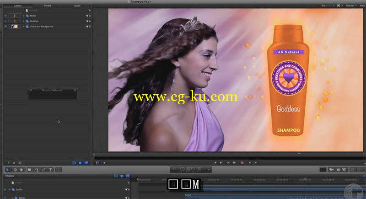Click the mini-timeline playhead under canvas

click(299, 155)
